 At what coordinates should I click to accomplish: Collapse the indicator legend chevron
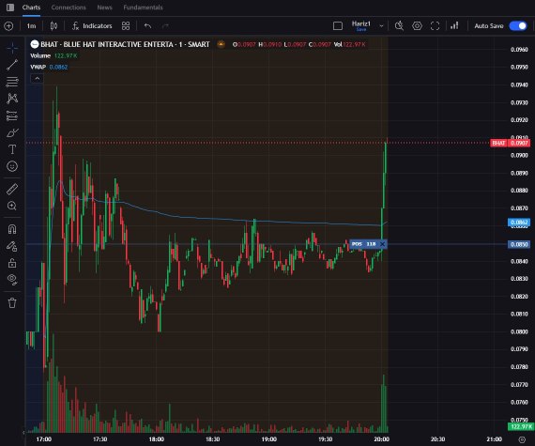(x=38, y=79)
